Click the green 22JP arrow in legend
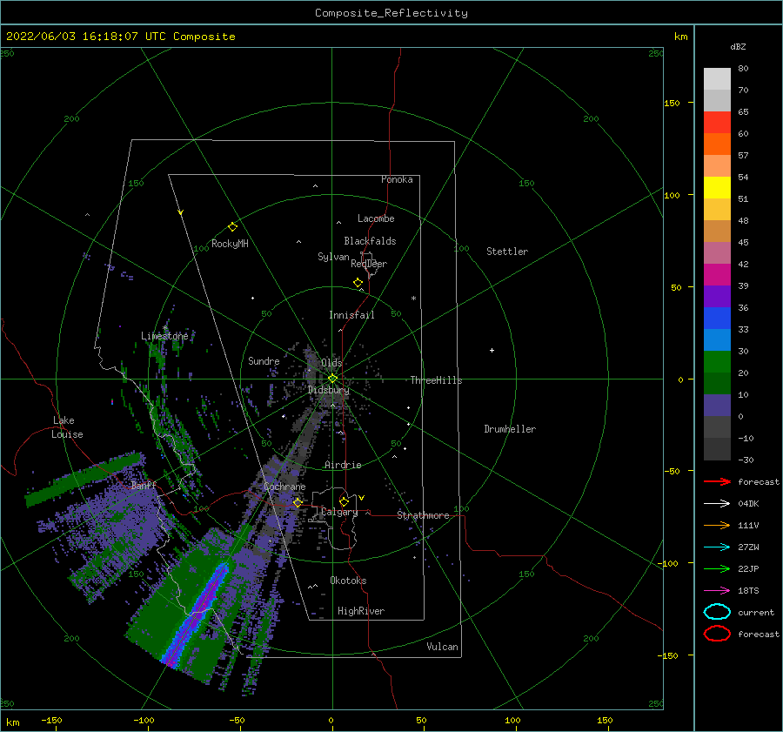 [x=717, y=568]
